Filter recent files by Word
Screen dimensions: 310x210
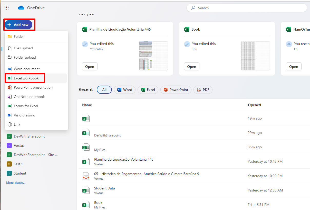pyautogui.click(x=125, y=90)
